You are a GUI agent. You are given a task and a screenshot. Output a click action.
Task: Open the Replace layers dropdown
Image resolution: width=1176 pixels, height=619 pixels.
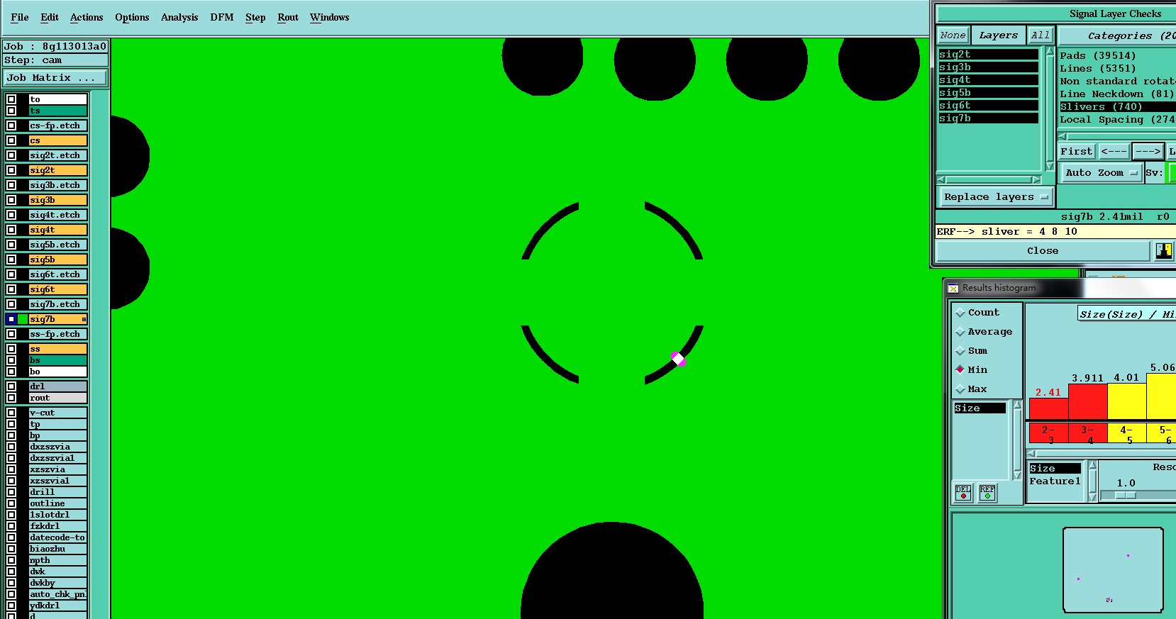996,197
